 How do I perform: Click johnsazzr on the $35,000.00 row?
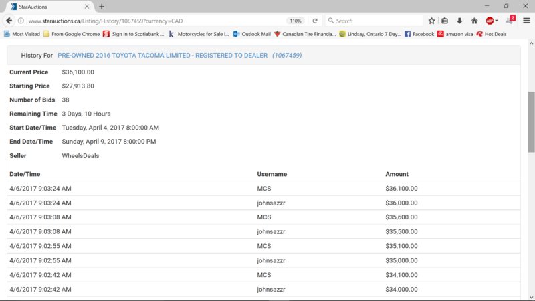click(272, 260)
